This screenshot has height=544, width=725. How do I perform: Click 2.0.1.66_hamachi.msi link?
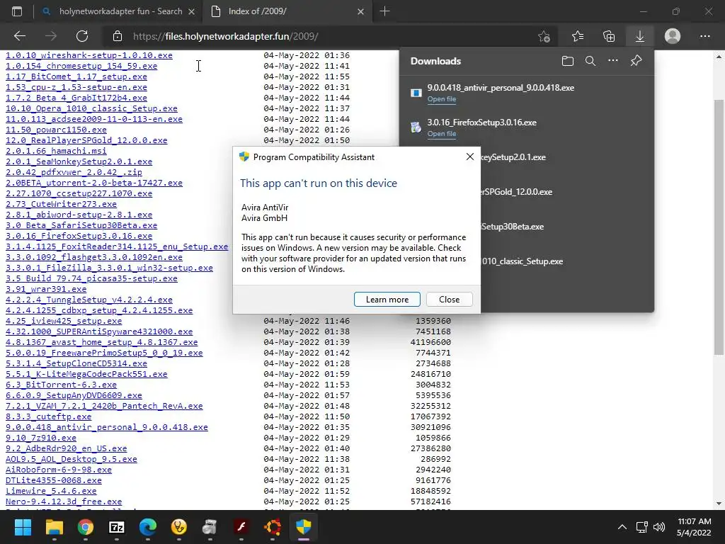pyautogui.click(x=56, y=152)
